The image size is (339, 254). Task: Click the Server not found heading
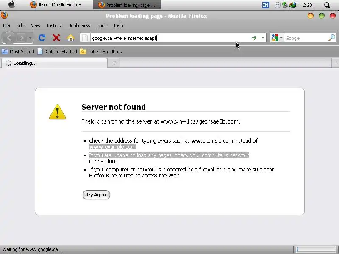coord(114,107)
